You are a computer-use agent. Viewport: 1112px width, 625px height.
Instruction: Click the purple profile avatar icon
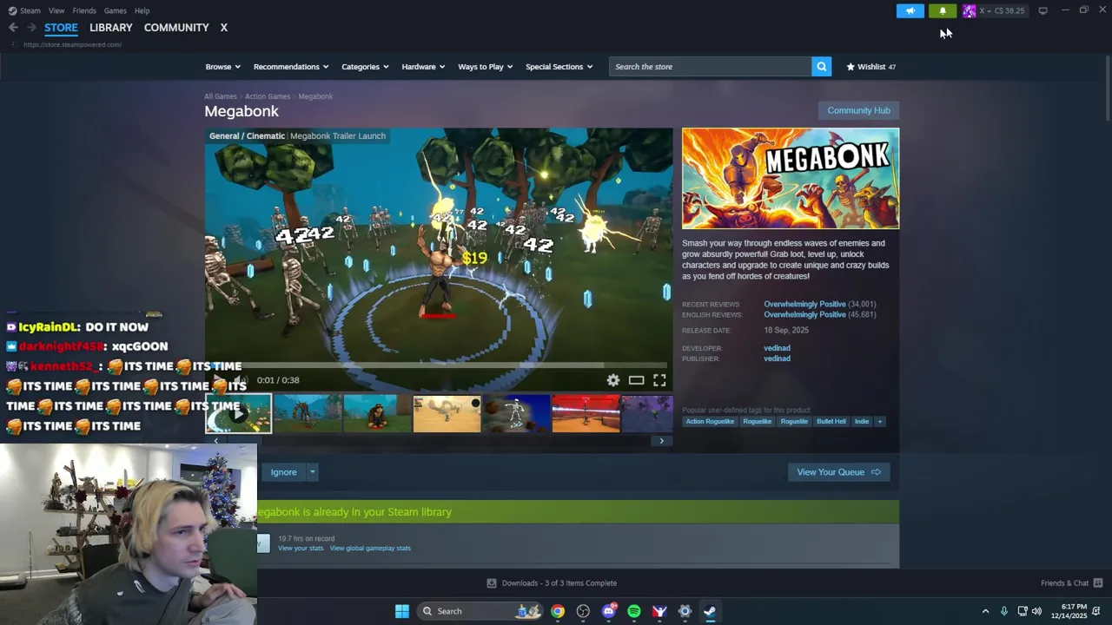[x=969, y=10]
